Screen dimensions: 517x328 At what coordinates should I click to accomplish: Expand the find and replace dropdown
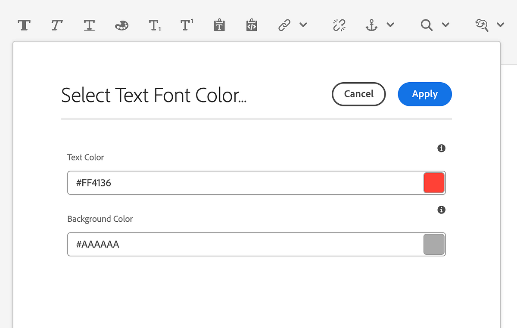[x=500, y=25]
